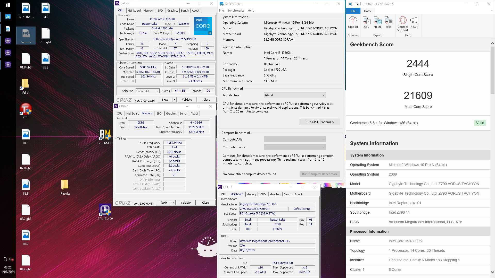Image resolution: width=495 pixels, height=278 pixels.
Task: Export results as HTML
Action: [377, 22]
